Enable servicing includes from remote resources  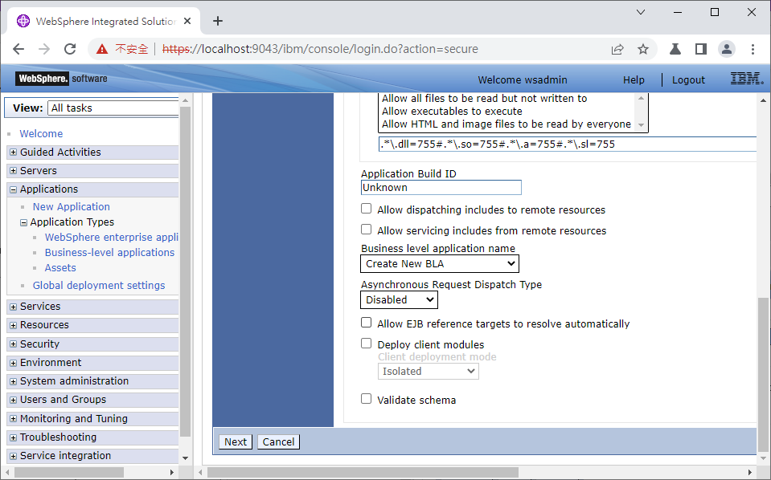click(366, 230)
